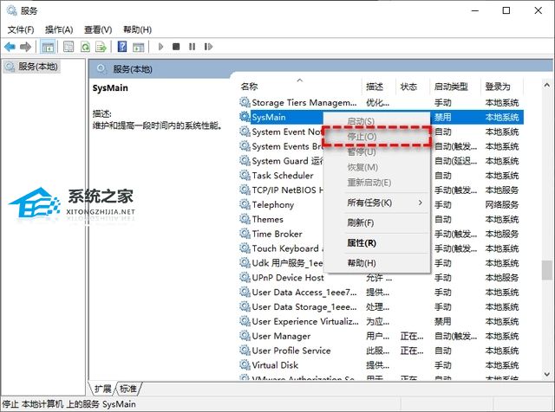Choose 停止(O) in the context menu
The image size is (555, 412).
(377, 137)
